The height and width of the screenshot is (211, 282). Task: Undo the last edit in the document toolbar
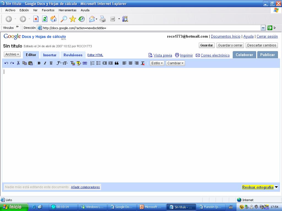pyautogui.click(x=6, y=63)
